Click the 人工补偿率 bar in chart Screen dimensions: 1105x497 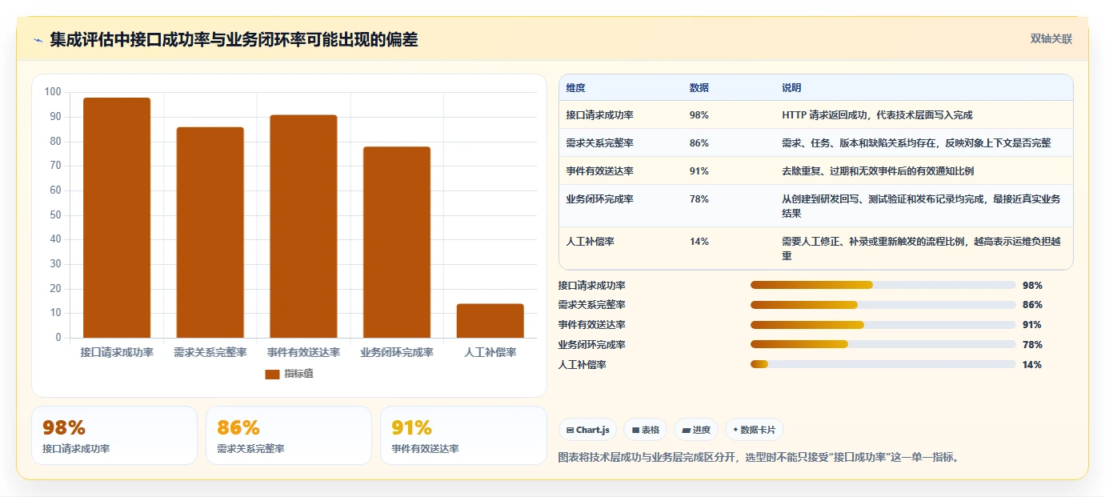pos(490,321)
